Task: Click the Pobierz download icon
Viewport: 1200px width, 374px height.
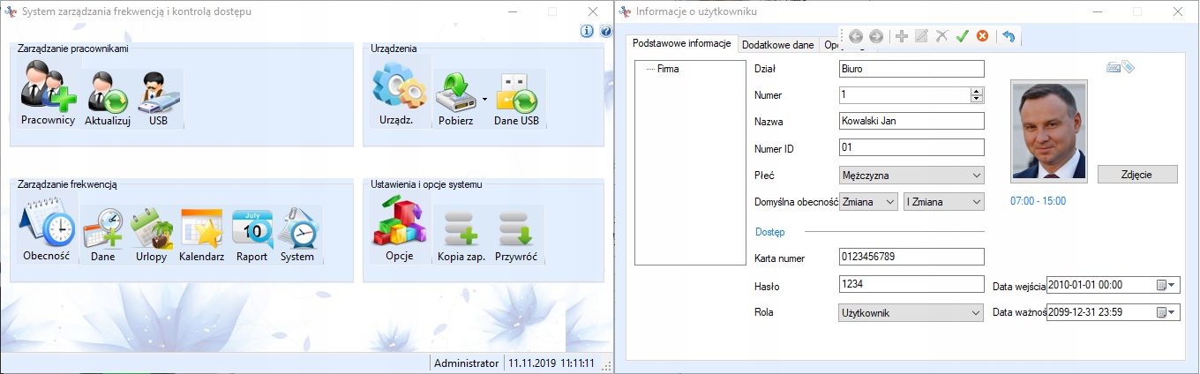Action: pos(456,100)
